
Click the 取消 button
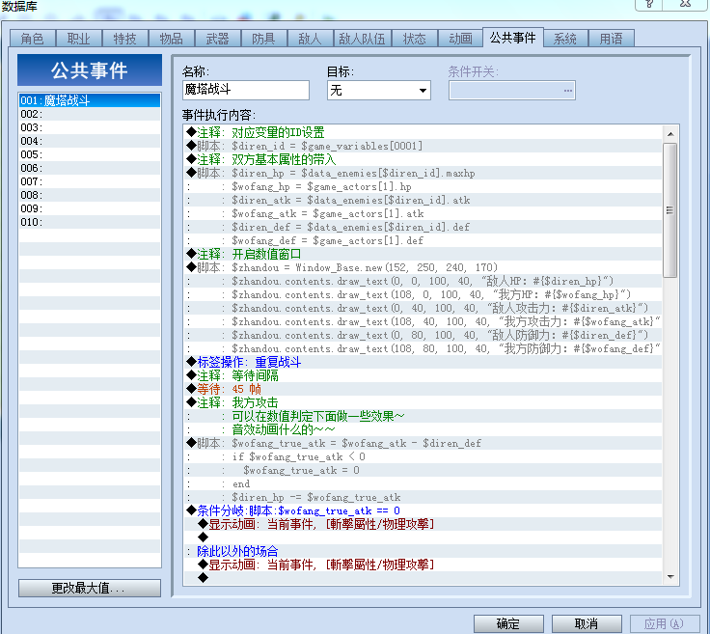pyautogui.click(x=587, y=623)
